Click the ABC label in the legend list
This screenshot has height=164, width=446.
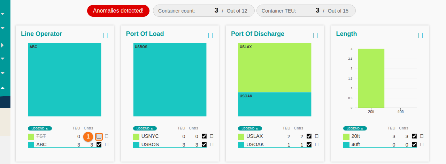tap(41, 144)
